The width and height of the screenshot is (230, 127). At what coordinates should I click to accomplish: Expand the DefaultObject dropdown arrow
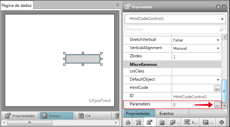pos(218,80)
